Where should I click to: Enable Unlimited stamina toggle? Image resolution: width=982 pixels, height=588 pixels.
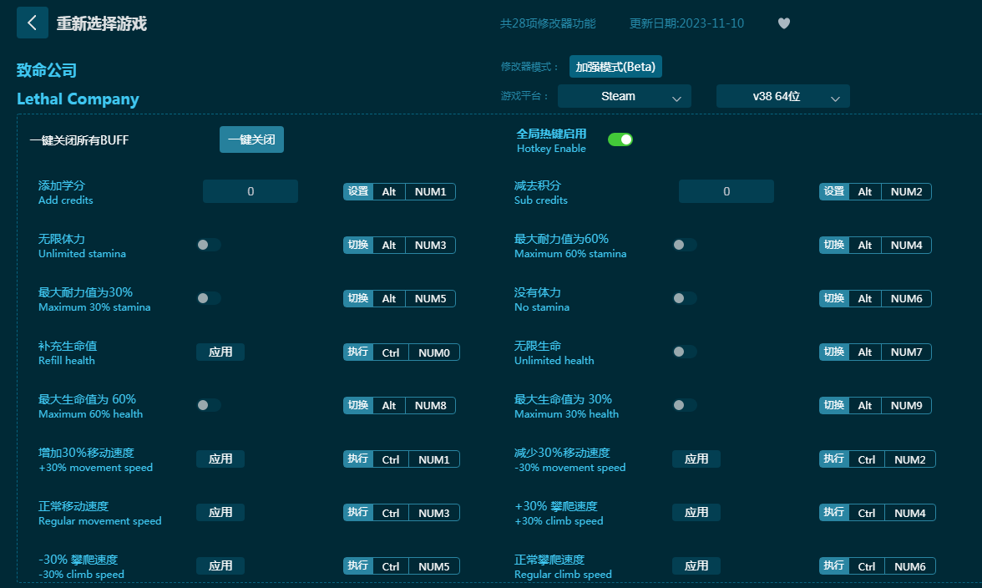point(209,245)
